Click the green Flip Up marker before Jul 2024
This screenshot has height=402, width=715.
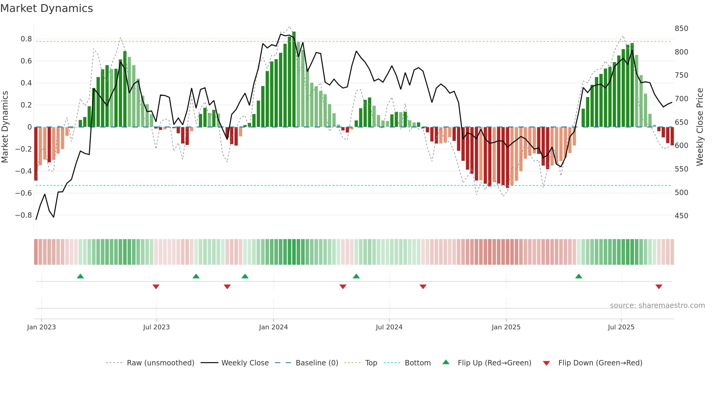[356, 276]
